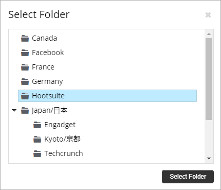Select the Canada folder label
This screenshot has height=190, width=221.
pos(44,38)
